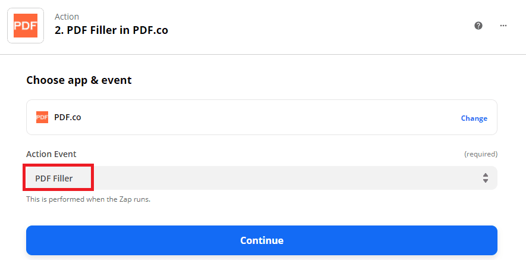Click the word 'Continue' on the button

coord(262,240)
